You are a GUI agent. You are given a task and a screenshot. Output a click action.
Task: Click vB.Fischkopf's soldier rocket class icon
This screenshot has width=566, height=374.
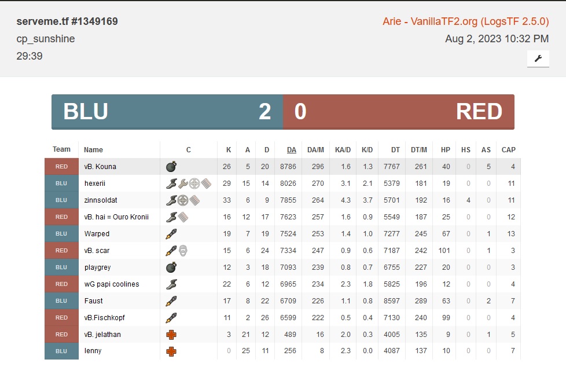click(x=171, y=318)
